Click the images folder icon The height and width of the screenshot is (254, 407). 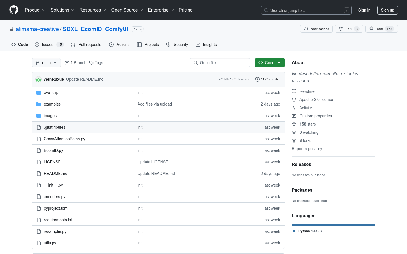(x=39, y=116)
